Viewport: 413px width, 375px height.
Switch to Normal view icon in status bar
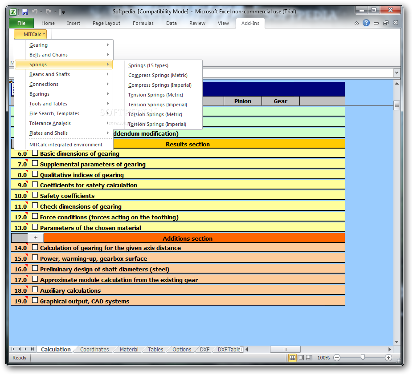(292, 357)
